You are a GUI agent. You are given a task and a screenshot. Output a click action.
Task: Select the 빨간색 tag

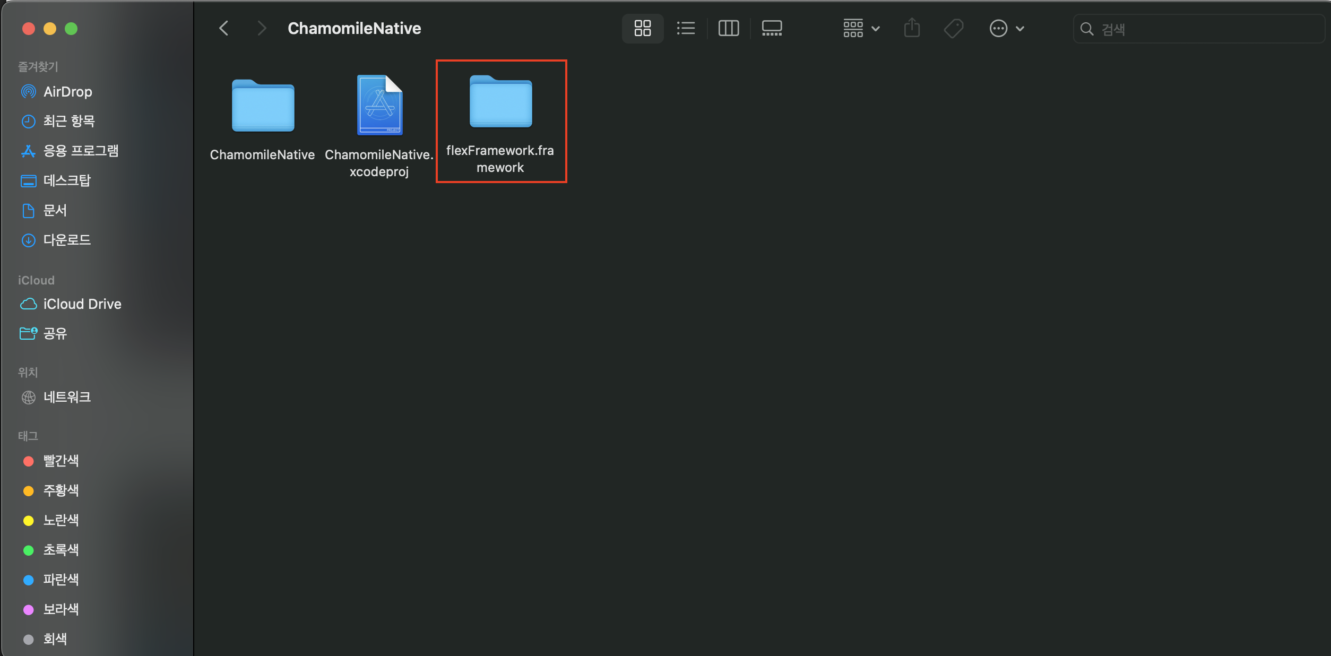click(61, 461)
